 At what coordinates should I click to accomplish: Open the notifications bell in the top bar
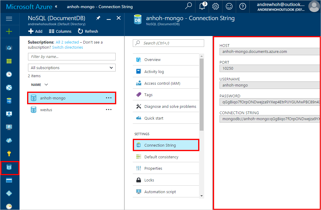(x=202, y=6)
